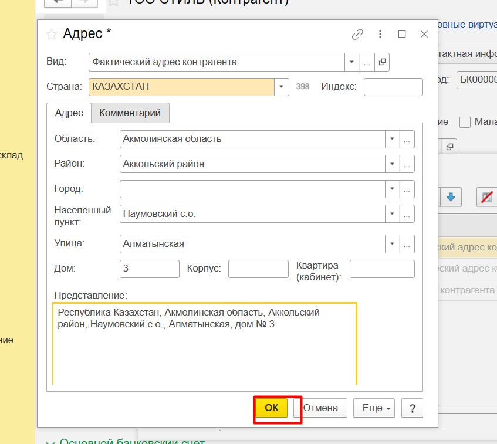This screenshot has height=444, width=497.
Task: Click ellipsis button next to Район field
Action: click(x=407, y=164)
